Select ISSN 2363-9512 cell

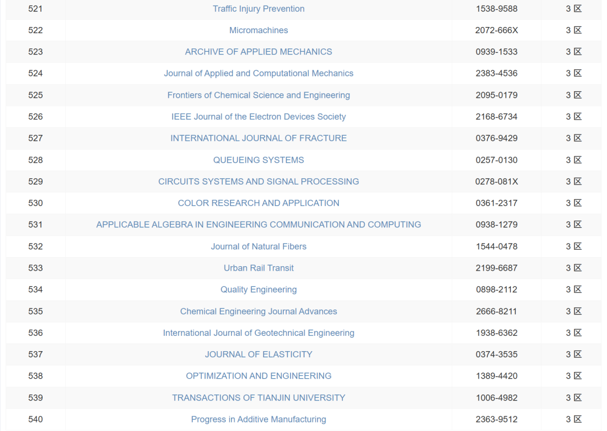497,419
